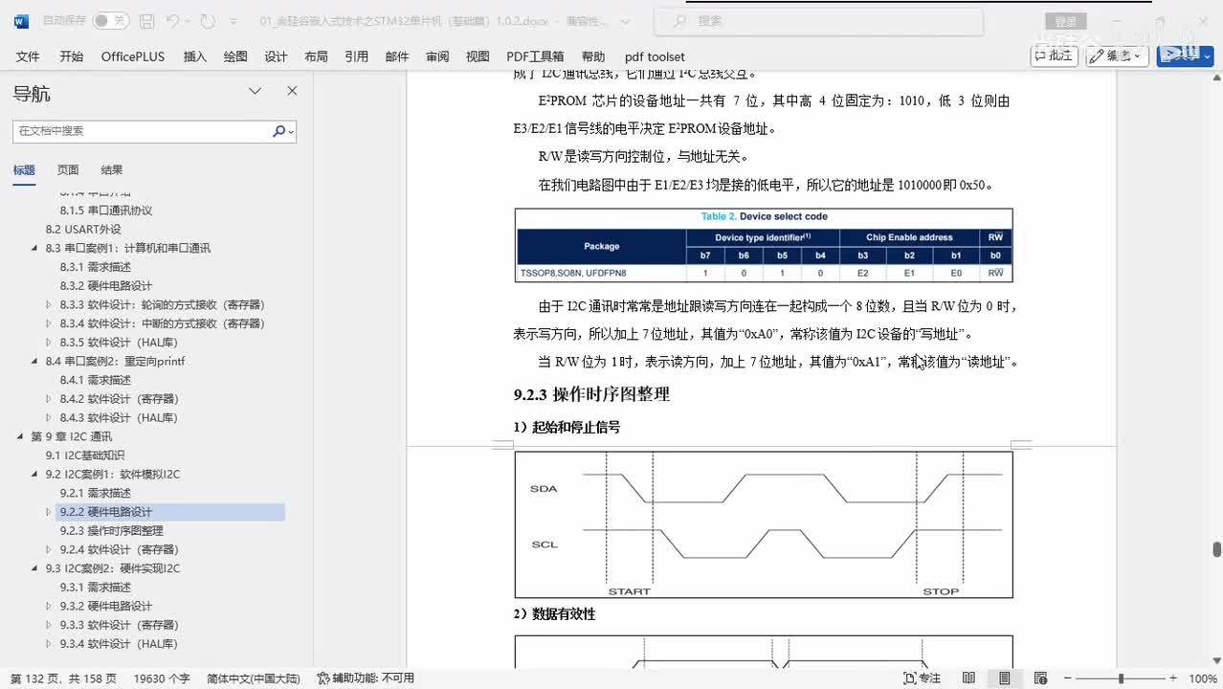This screenshot has width=1223, height=689.
Task: Go to heading 8.1.5 串口通讯协议
Action: [x=106, y=211]
